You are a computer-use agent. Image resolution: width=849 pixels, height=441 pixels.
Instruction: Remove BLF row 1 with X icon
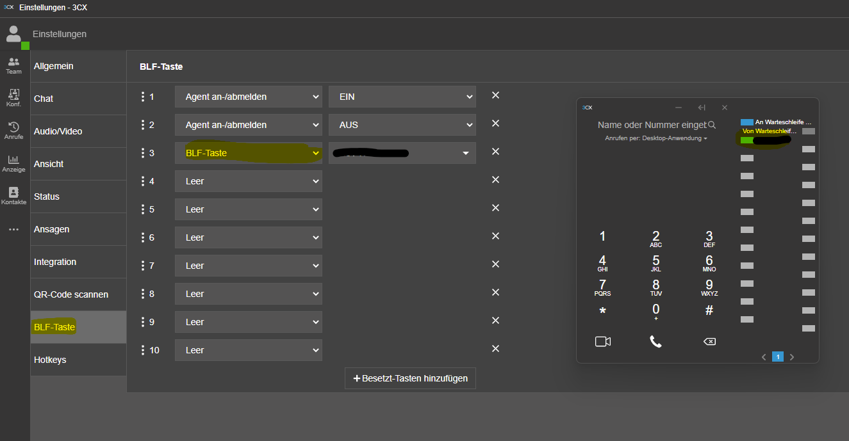[495, 95]
